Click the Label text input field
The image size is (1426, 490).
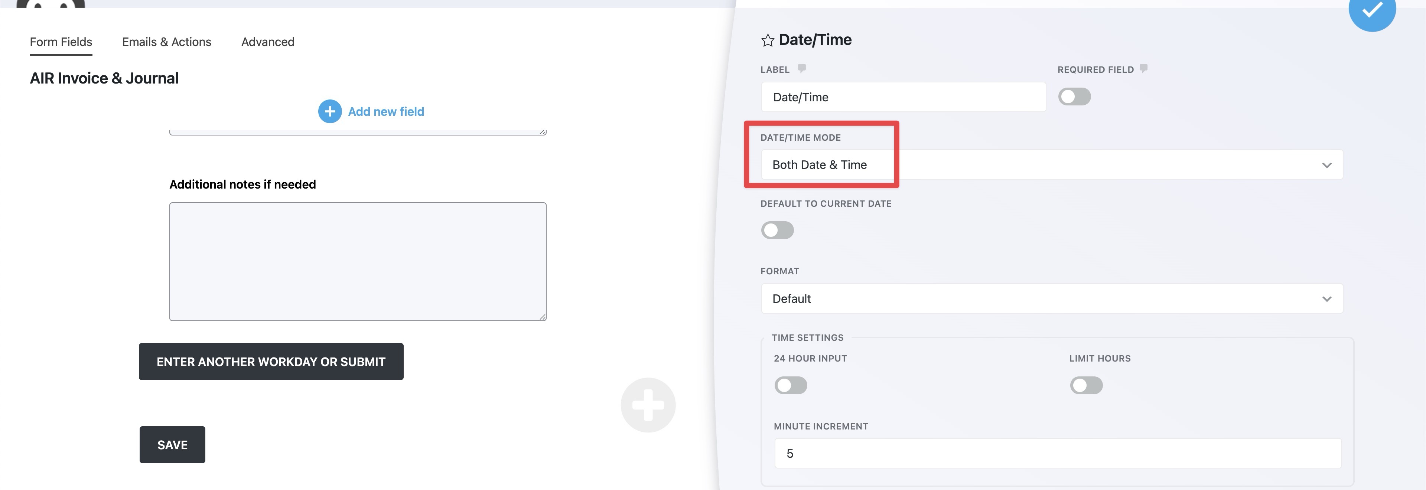(904, 97)
